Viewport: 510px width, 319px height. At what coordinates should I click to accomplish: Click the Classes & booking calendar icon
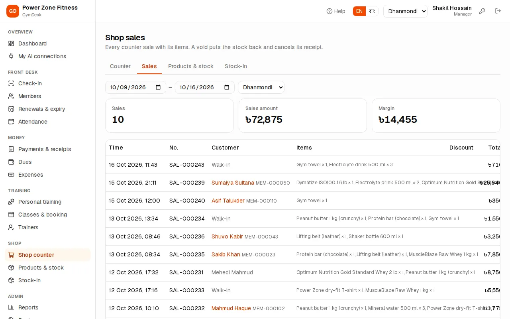(11, 215)
